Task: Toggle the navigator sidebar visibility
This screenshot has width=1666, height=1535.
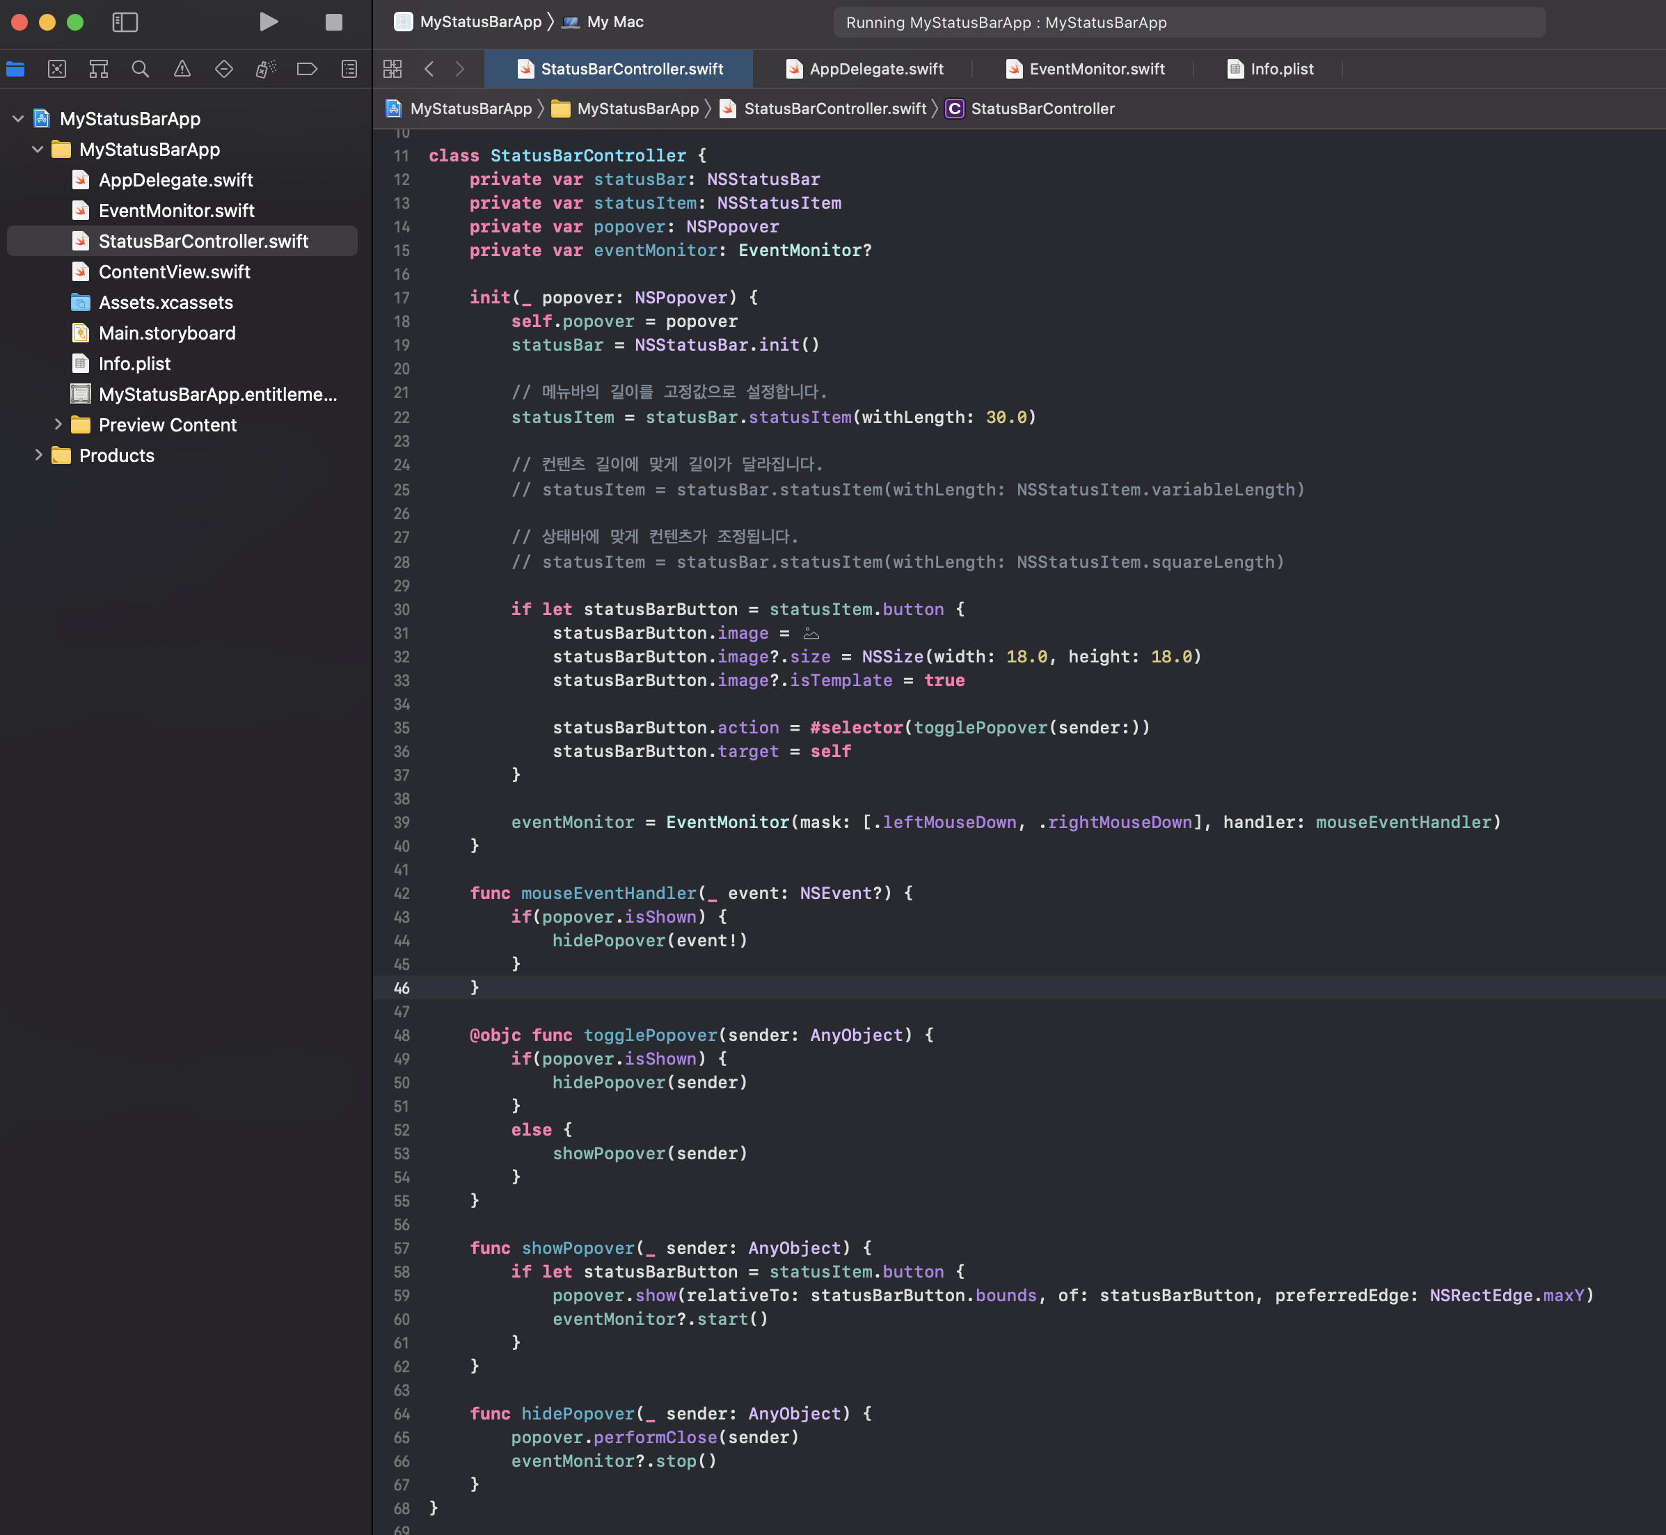Action: click(125, 22)
